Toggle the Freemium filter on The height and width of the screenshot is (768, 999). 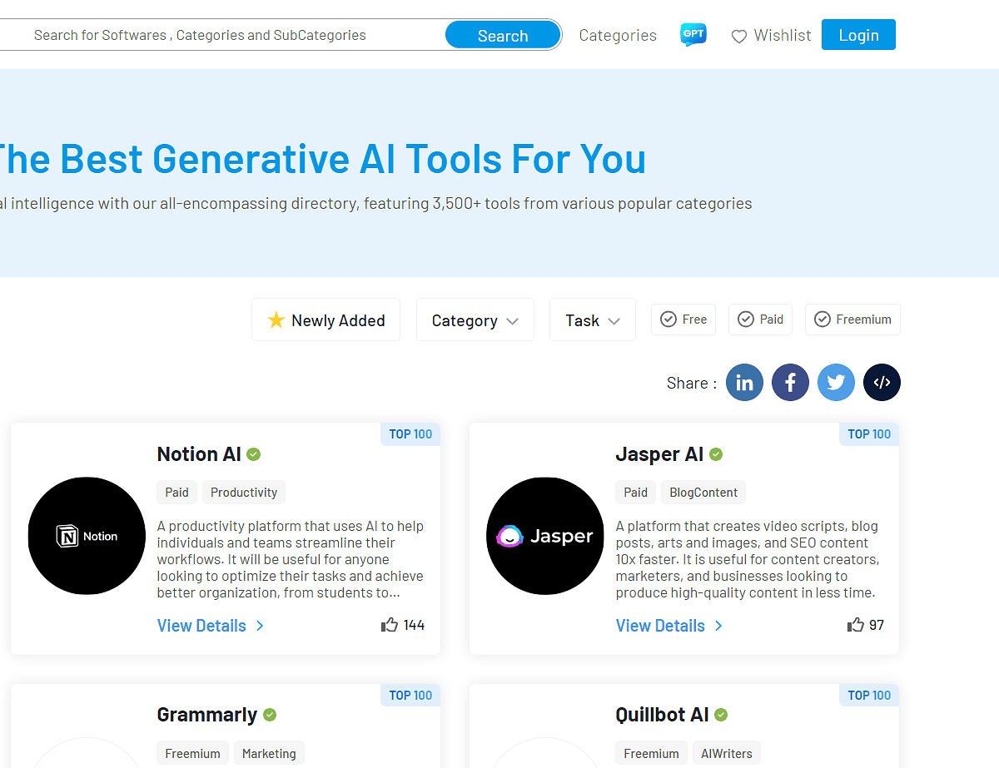coord(852,319)
